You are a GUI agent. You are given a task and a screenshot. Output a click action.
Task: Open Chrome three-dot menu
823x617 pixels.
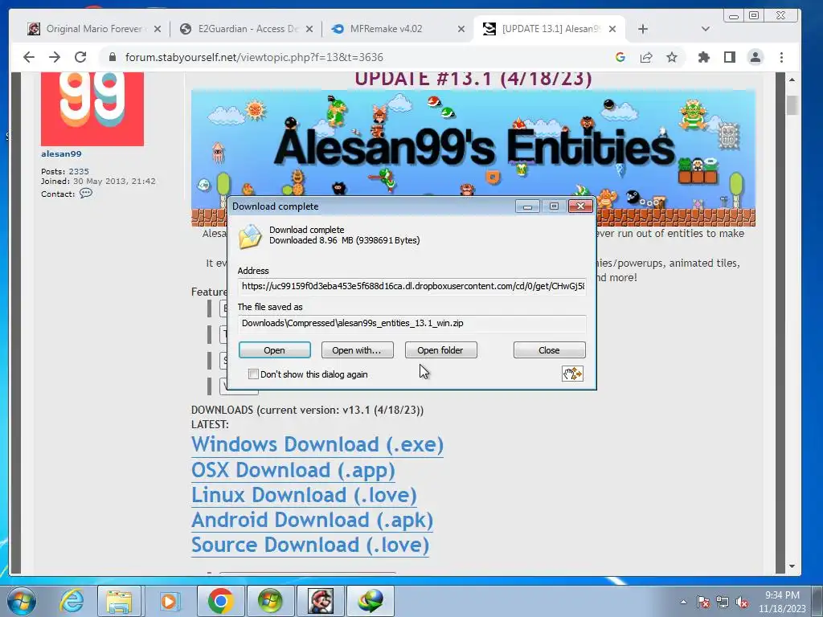pyautogui.click(x=781, y=57)
